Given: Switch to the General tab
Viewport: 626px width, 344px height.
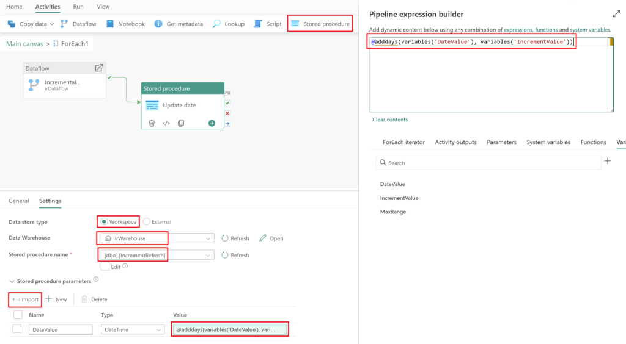Looking at the screenshot, I should [x=19, y=201].
